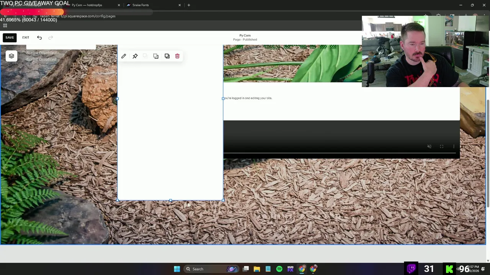This screenshot has width=490, height=275.
Task: Open the HUD FX app in taskbar
Action: [291, 269]
